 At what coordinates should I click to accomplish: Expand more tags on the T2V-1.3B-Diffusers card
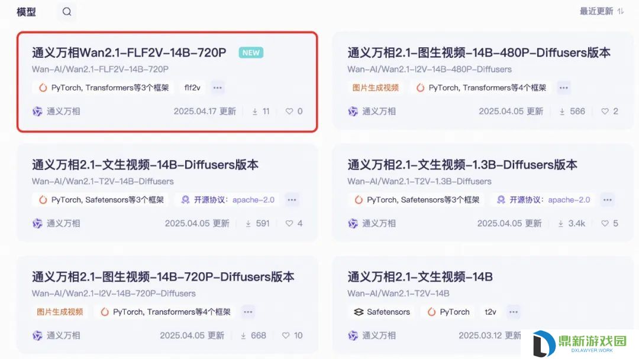(608, 200)
